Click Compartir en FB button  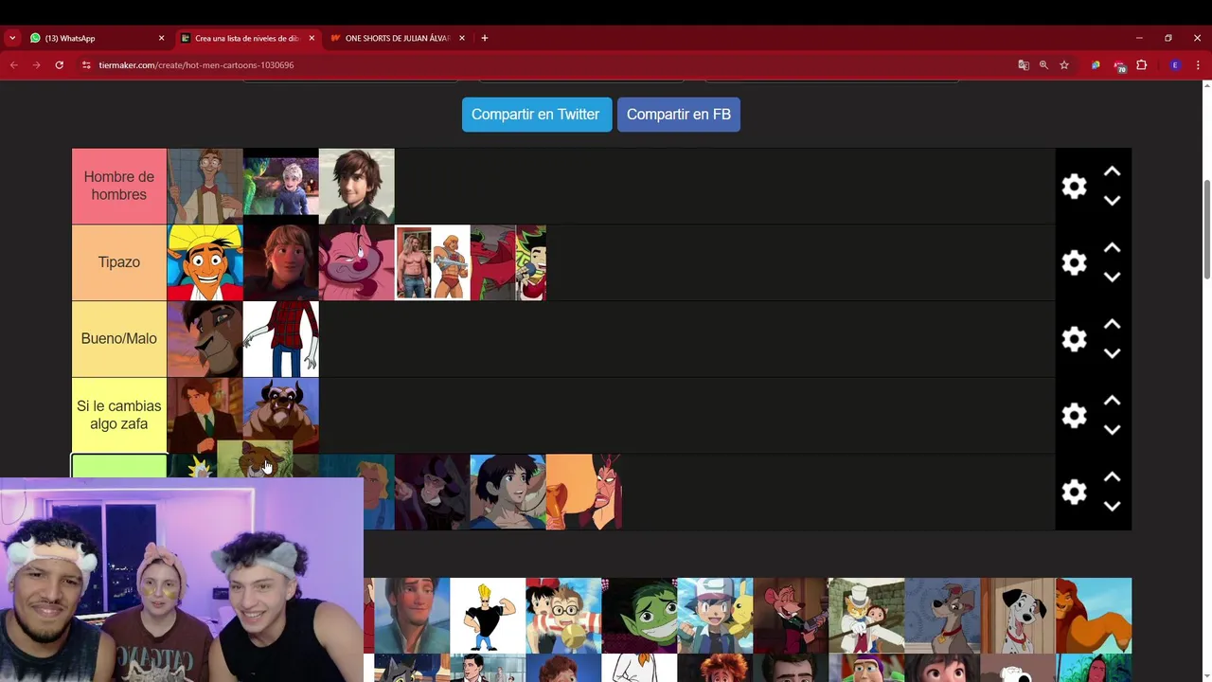679,115
